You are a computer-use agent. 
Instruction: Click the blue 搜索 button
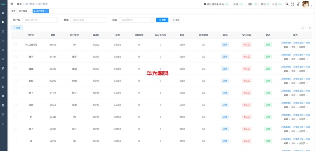click(x=162, y=20)
